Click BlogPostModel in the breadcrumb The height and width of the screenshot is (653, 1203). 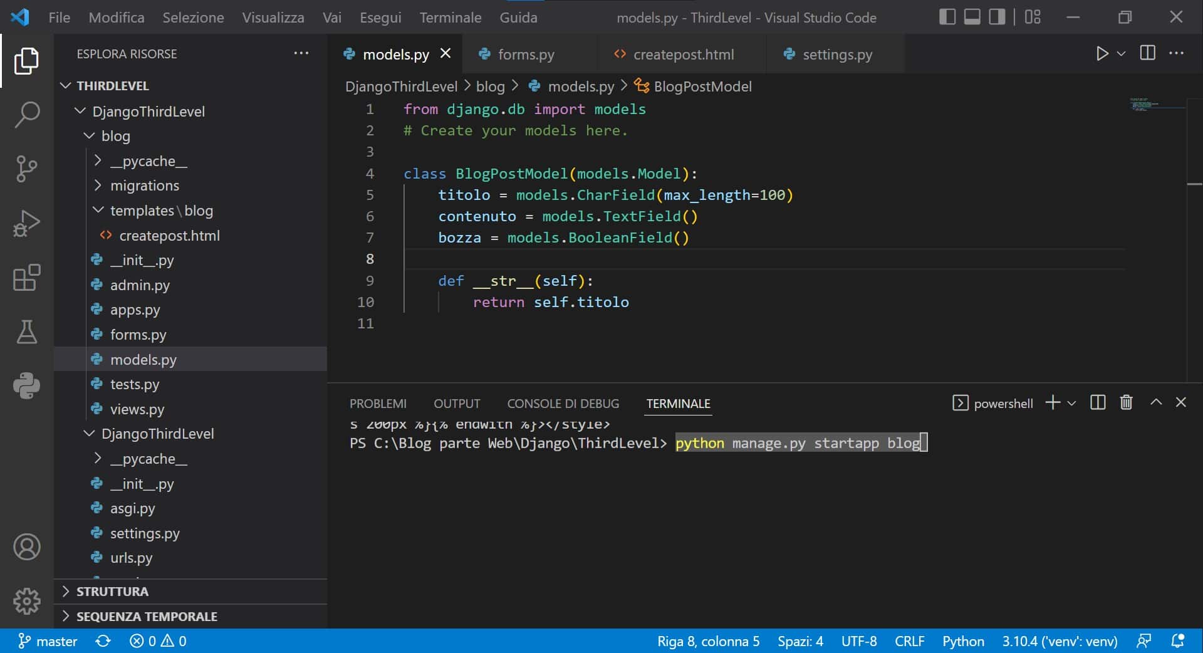click(702, 86)
